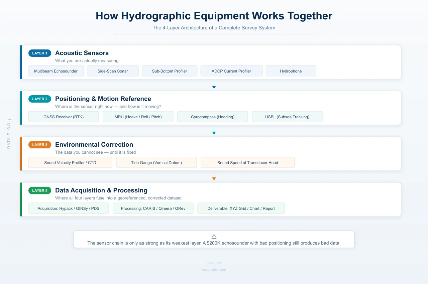Click the Acquisition: Hypack / QINSy / PDS chip

[69, 208]
